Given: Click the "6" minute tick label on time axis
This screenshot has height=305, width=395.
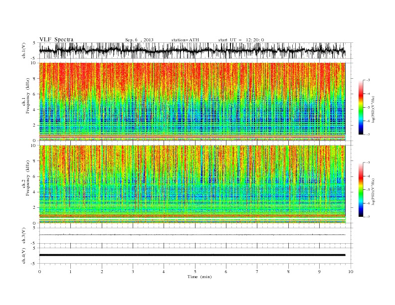Looking at the screenshot, I should point(226,272).
